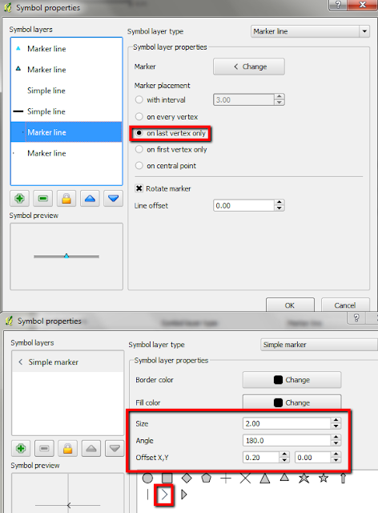Image resolution: width=378 pixels, height=513 pixels.
Task: Change the Fill color
Action: pos(292,402)
